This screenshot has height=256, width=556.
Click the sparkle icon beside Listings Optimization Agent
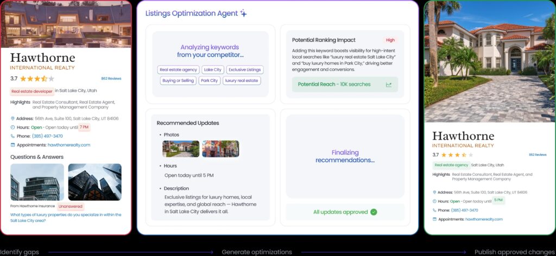click(x=243, y=14)
